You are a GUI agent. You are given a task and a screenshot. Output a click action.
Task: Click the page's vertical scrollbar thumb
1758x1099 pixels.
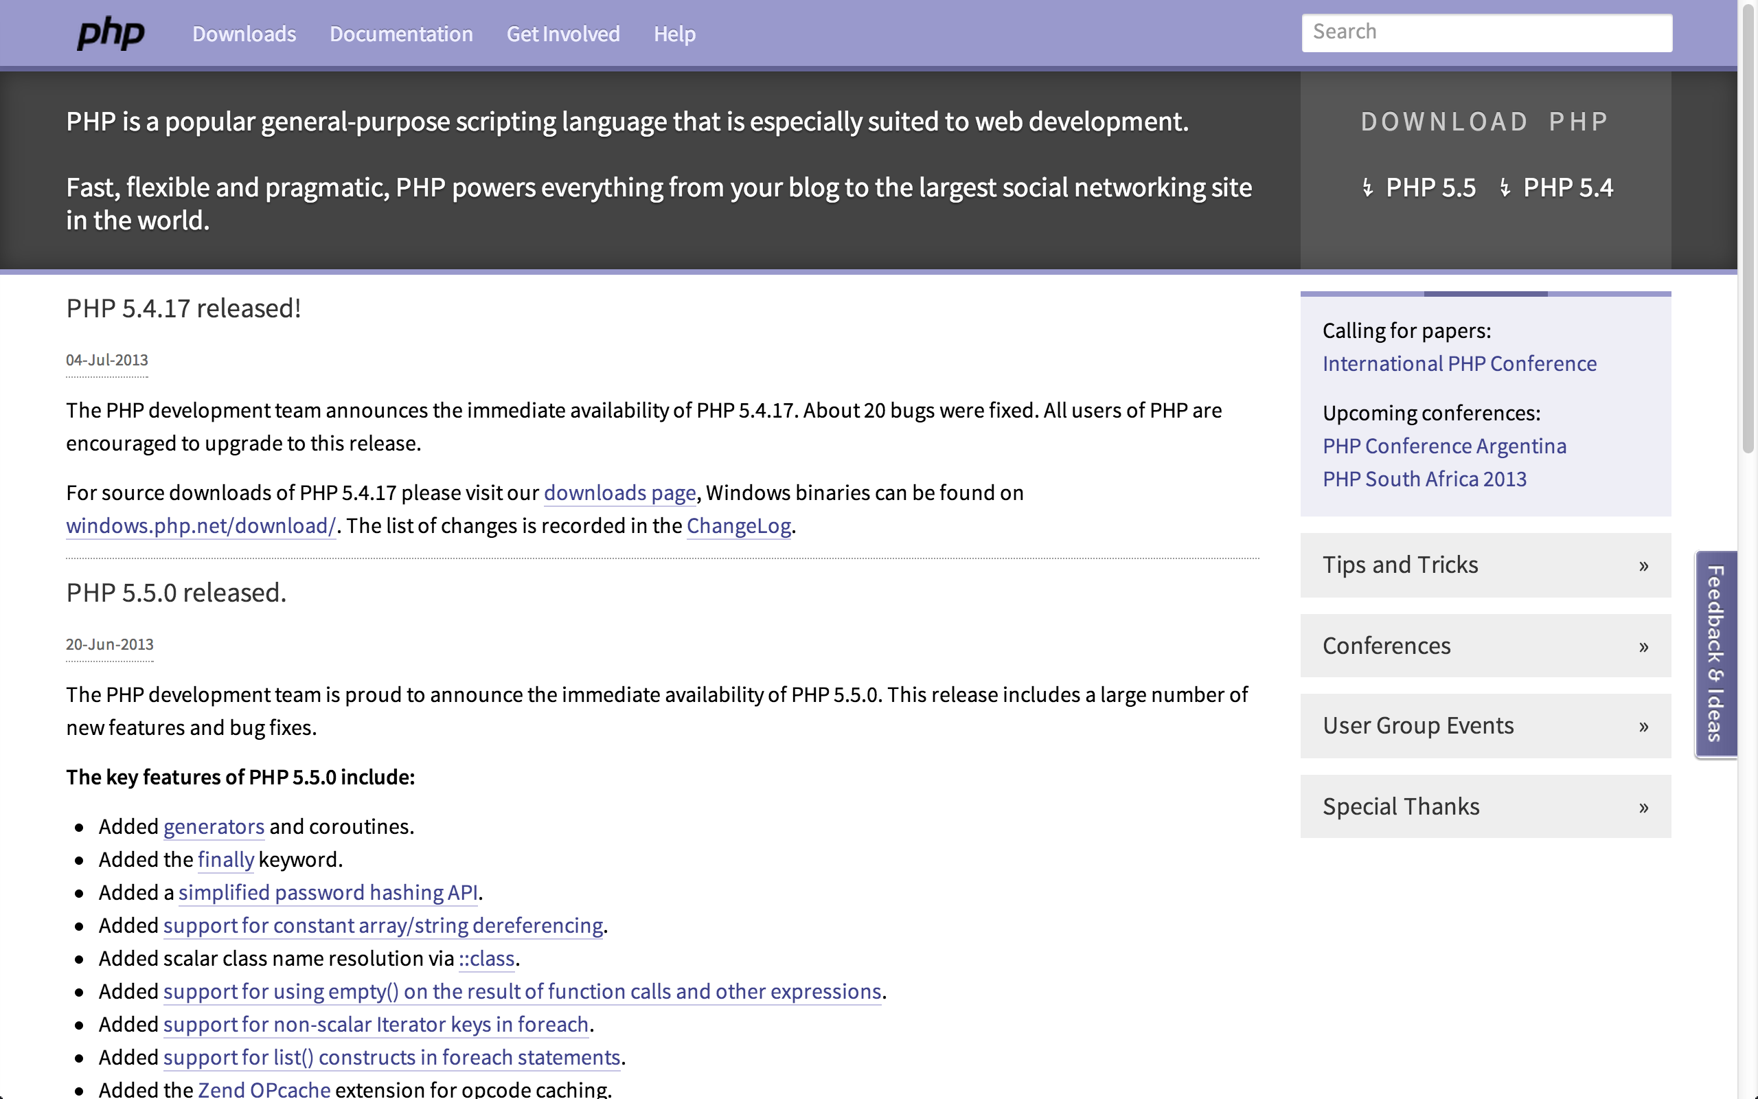coord(1748,229)
